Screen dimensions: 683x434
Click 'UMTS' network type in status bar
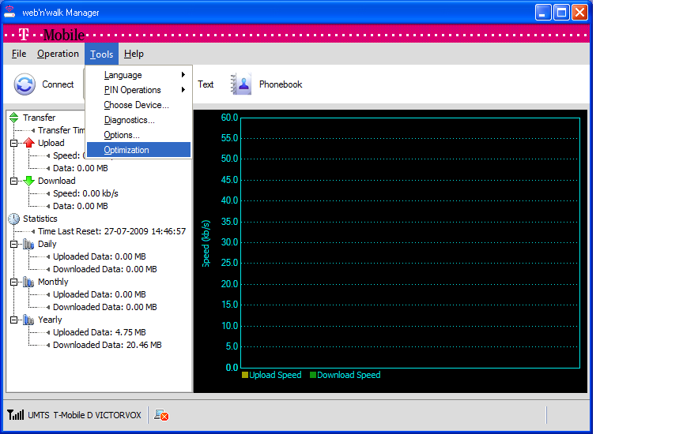pos(39,415)
